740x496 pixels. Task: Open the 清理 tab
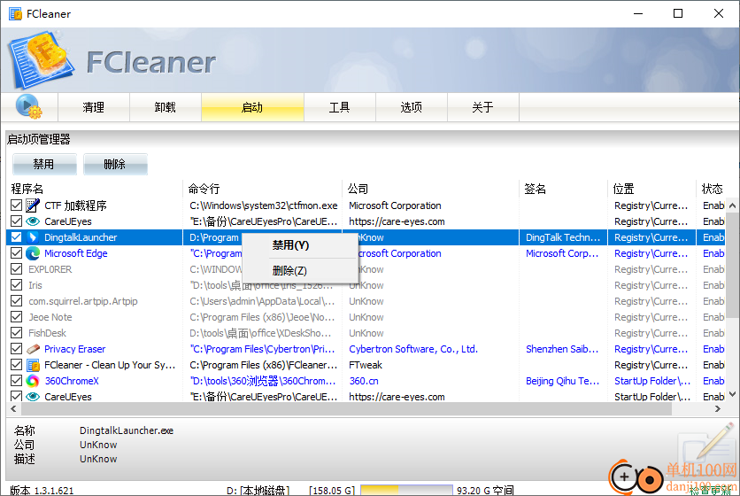pyautogui.click(x=94, y=107)
